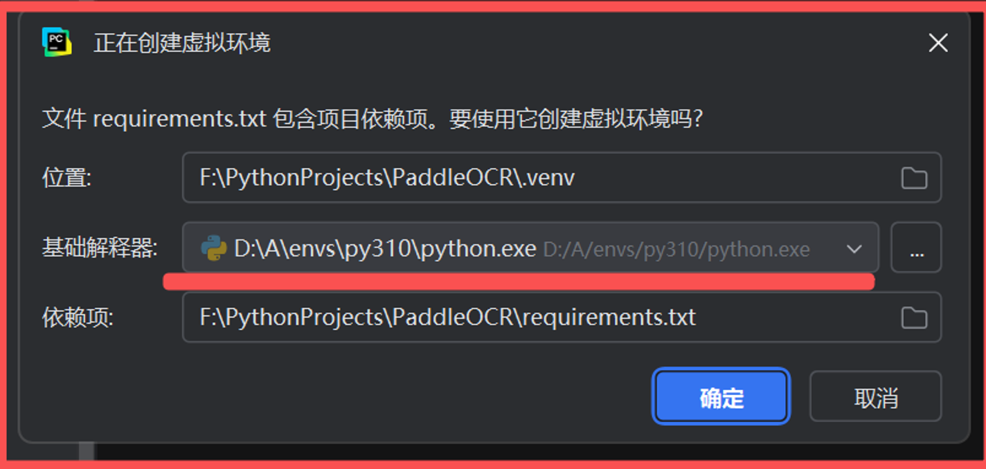Close the 正在创建虚拟环境 dialog with X

(938, 43)
